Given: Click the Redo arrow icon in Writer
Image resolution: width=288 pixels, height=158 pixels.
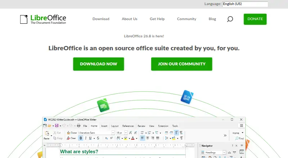Looking at the screenshot, I should click(71, 126).
